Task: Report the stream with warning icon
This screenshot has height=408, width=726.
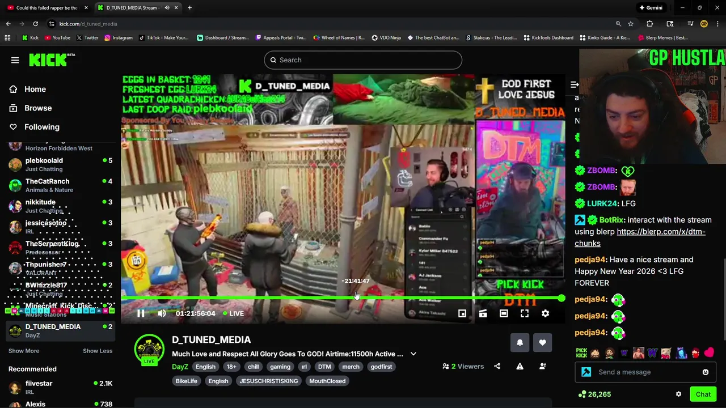Action: [520, 366]
